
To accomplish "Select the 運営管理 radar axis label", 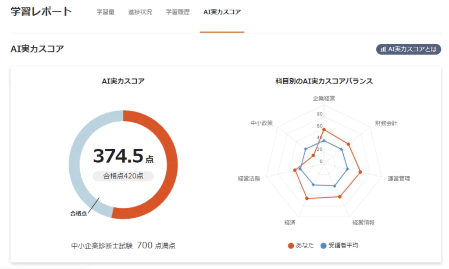I will coord(399,179).
